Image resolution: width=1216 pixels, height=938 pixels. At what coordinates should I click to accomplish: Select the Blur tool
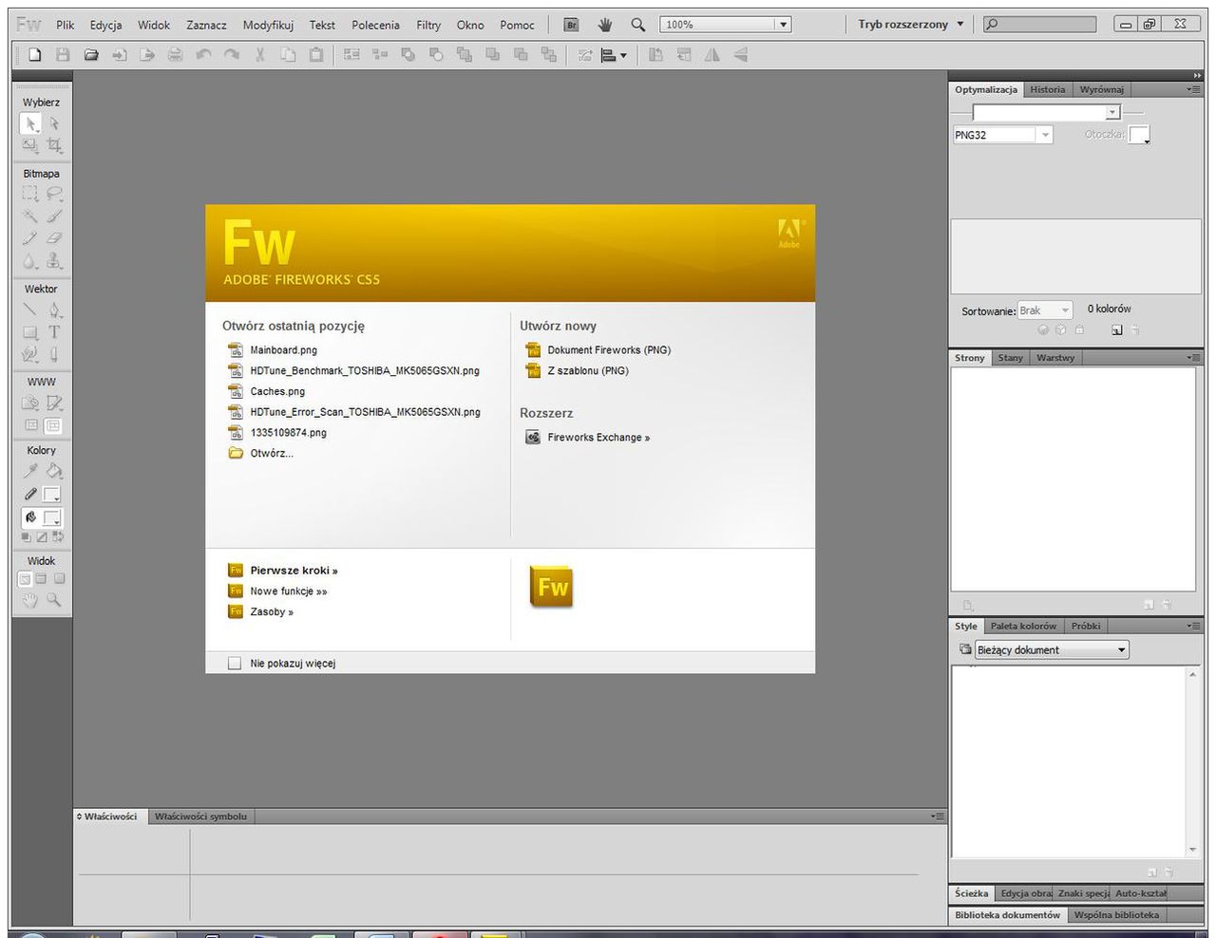30,260
